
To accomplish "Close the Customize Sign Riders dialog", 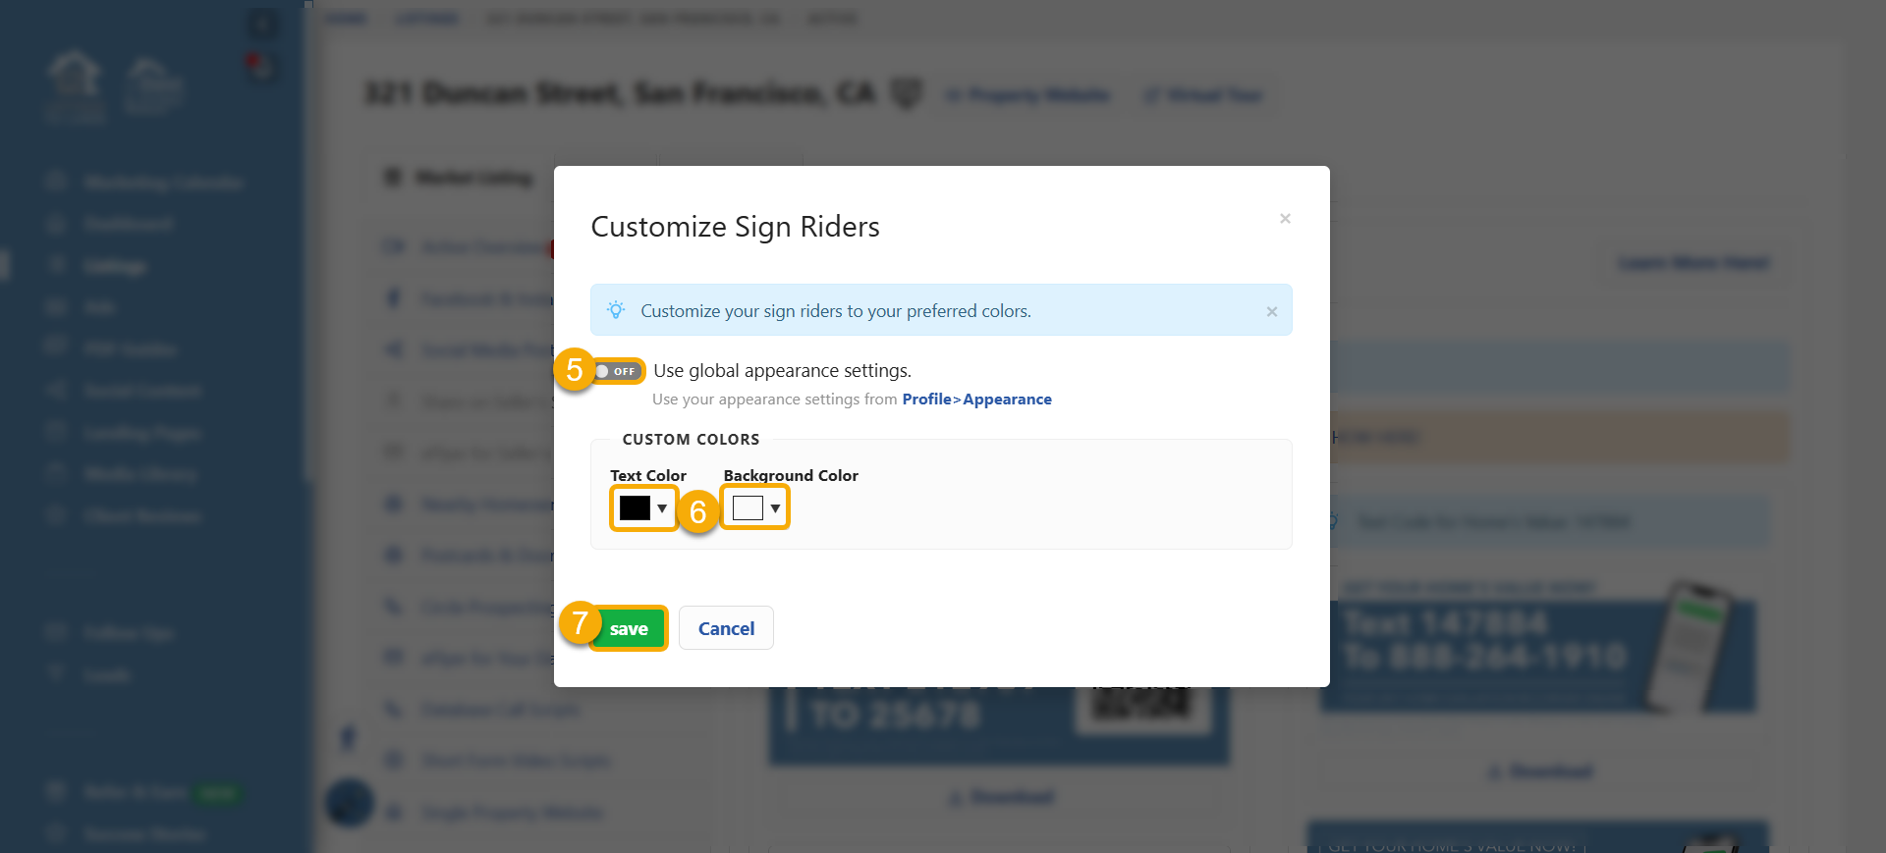I will [1285, 218].
